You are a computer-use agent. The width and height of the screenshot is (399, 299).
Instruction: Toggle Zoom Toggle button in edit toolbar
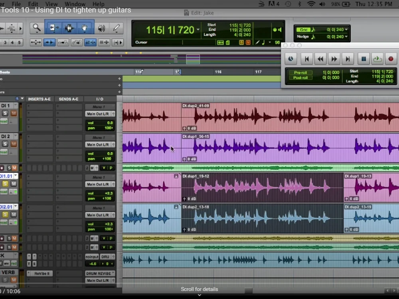click(36, 42)
